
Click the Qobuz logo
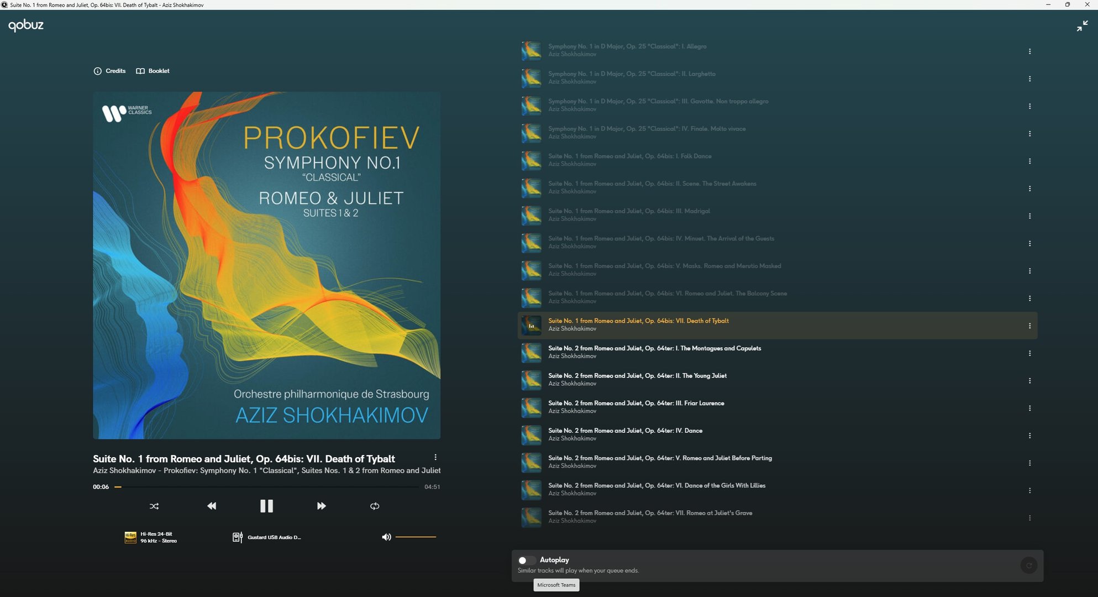[26, 25]
